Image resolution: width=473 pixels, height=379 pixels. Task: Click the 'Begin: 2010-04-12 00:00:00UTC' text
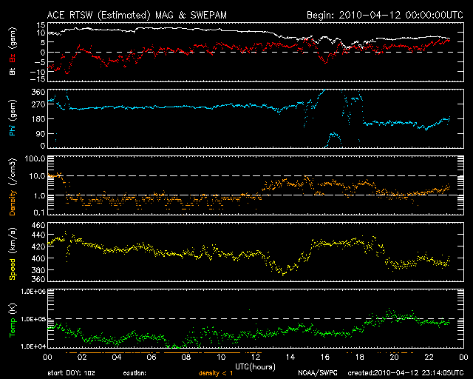(385, 15)
